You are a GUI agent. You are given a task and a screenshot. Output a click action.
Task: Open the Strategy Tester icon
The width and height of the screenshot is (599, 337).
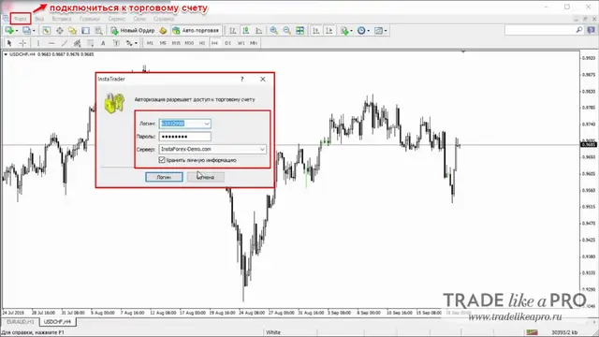point(98,31)
